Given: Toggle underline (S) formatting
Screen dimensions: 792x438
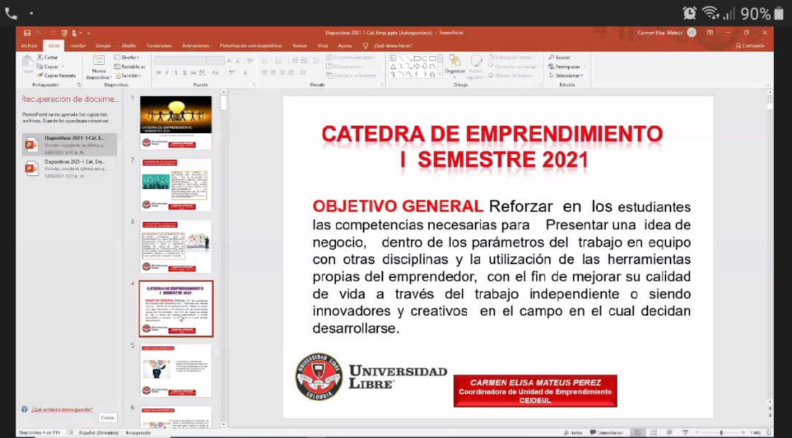Looking at the screenshot, I should (x=176, y=73).
